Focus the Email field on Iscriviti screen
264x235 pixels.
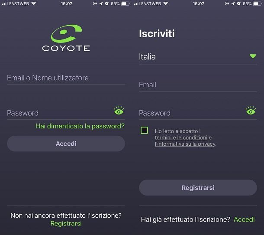[198, 85]
